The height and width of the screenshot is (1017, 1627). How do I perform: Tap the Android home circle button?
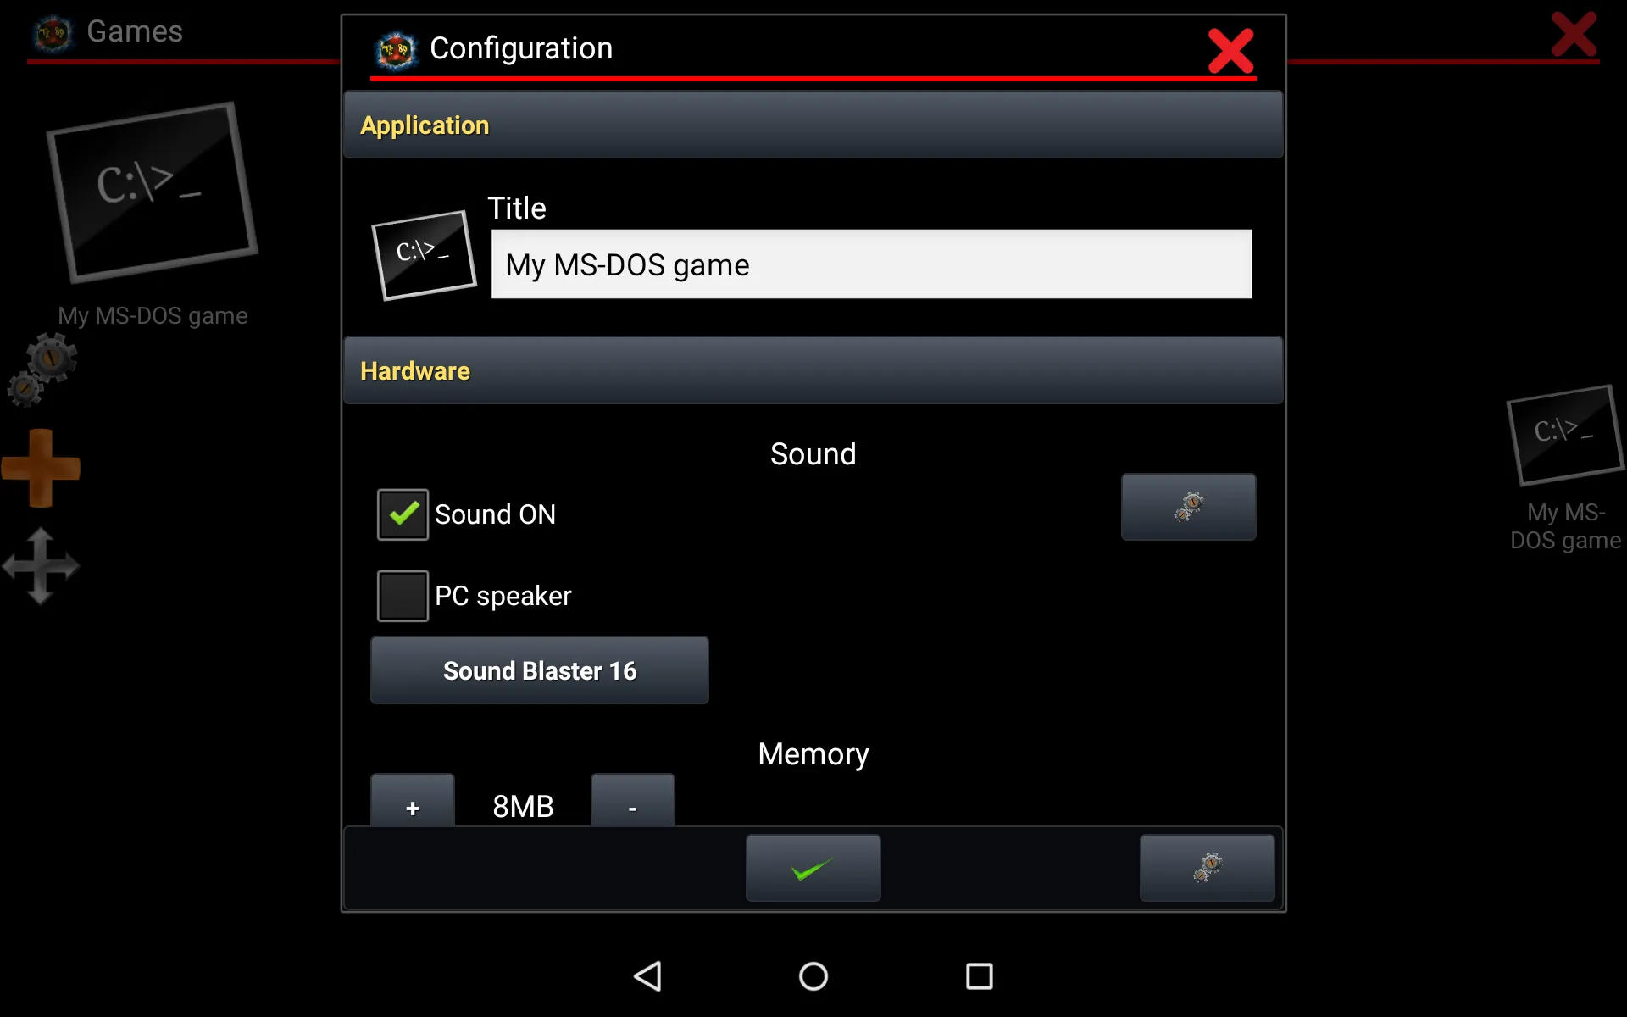click(813, 976)
